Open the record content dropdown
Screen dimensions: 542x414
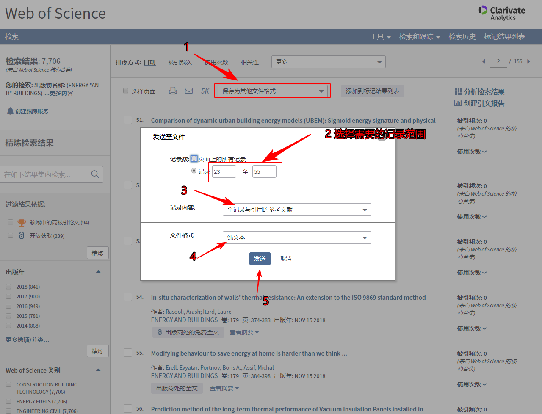pyautogui.click(x=297, y=210)
